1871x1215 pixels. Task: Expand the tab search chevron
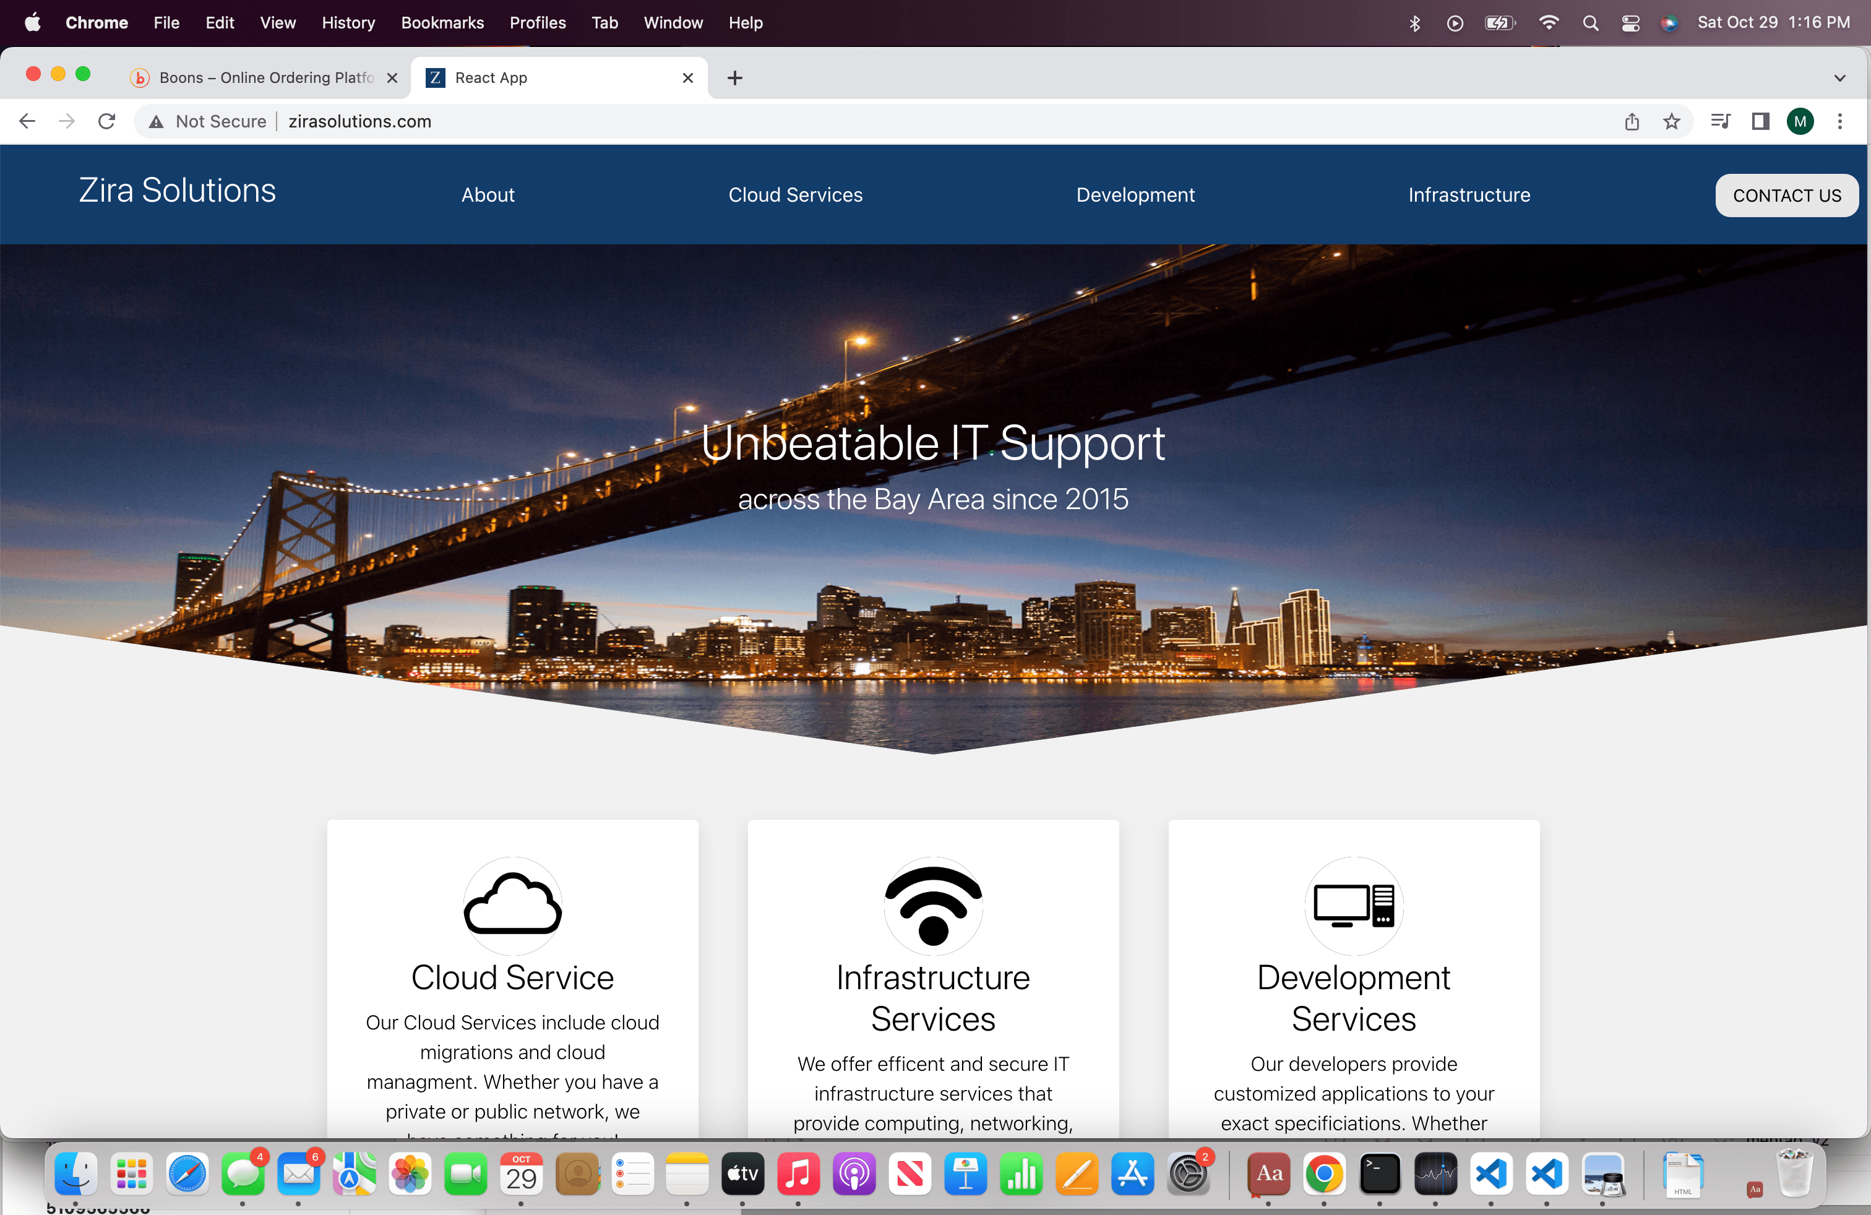[x=1839, y=78]
